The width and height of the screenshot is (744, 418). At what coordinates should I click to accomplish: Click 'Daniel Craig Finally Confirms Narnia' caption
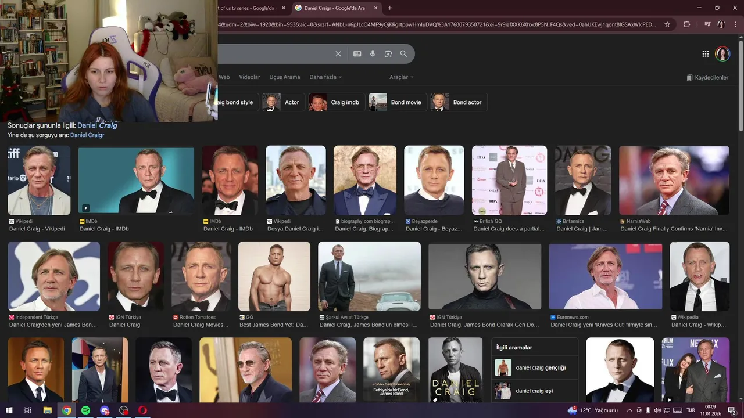coord(674,229)
